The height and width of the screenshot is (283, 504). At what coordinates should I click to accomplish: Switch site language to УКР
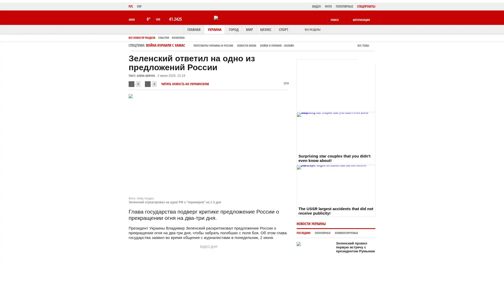139,7
